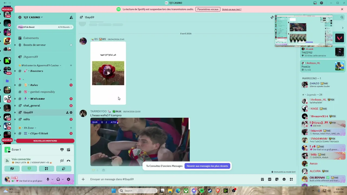Open Steam from the Windows taskbar
347x195 pixels.
pos(210,191)
